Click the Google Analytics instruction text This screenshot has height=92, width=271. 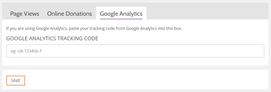pos(94,28)
